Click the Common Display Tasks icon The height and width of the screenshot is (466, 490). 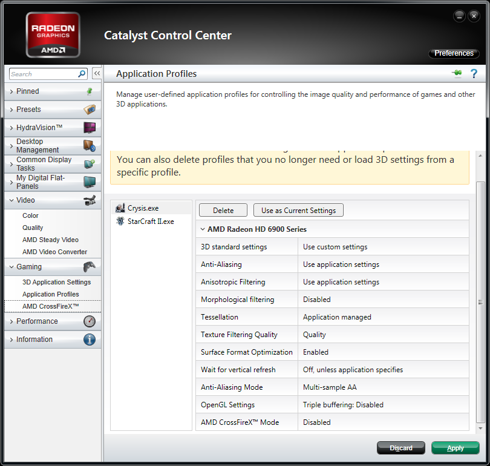coord(90,164)
